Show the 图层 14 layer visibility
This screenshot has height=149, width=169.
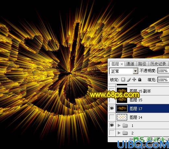pos(112,117)
